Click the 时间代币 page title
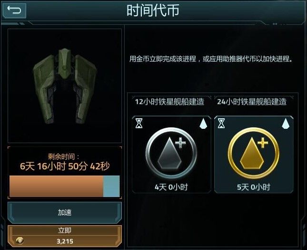This screenshot has height=250, width=307. 153,10
